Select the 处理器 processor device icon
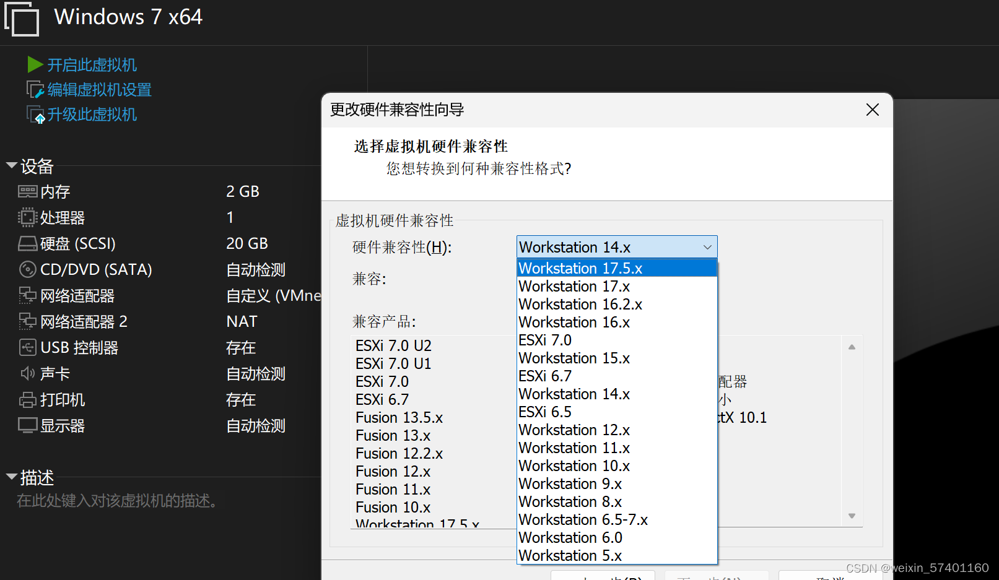The height and width of the screenshot is (580, 999). point(27,217)
